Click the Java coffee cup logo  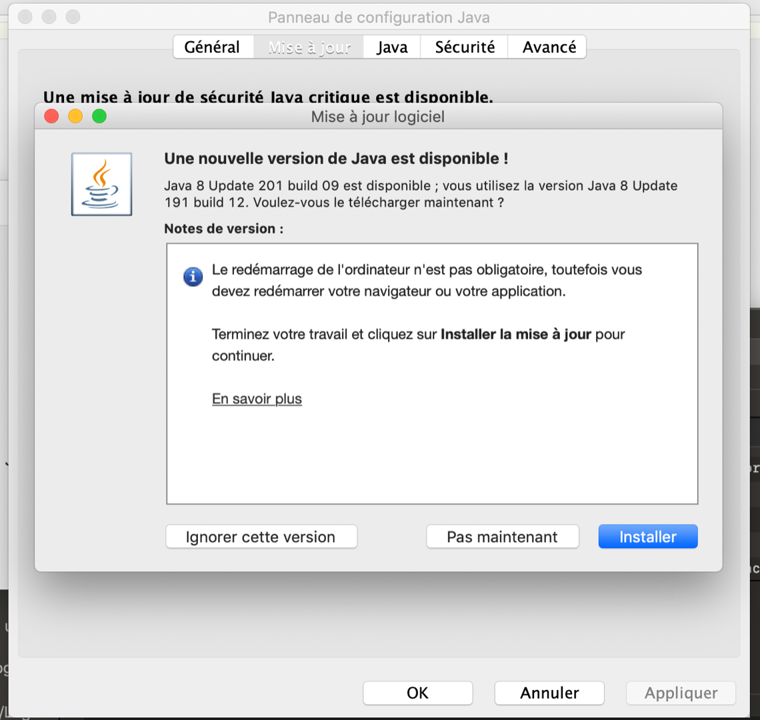[x=101, y=184]
